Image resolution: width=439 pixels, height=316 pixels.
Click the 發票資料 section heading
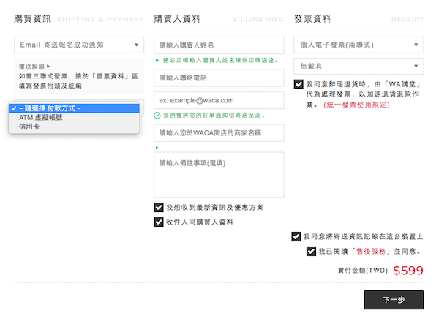[x=312, y=19]
